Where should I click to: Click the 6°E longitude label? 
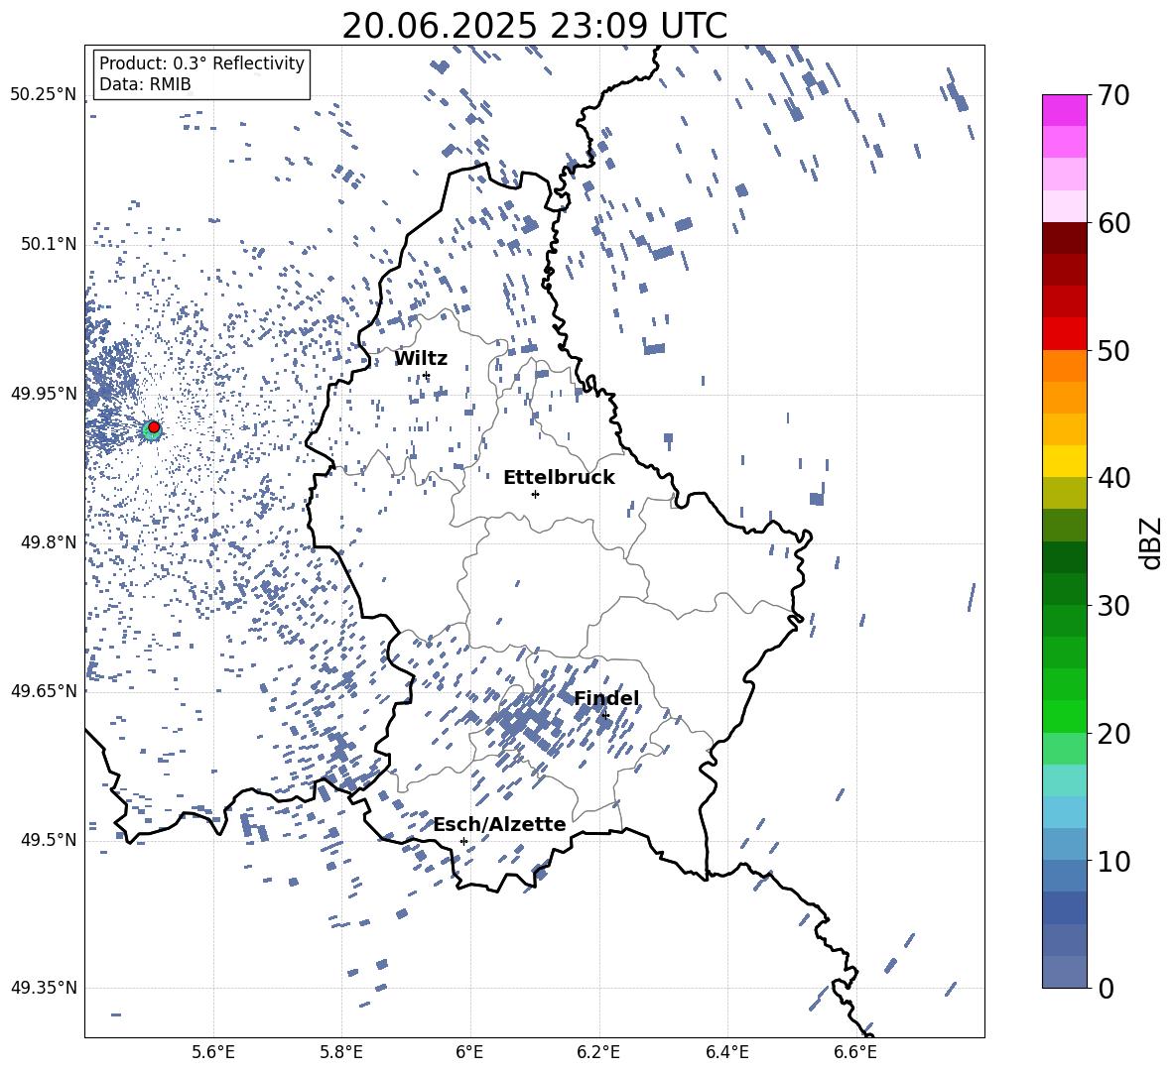(469, 1052)
